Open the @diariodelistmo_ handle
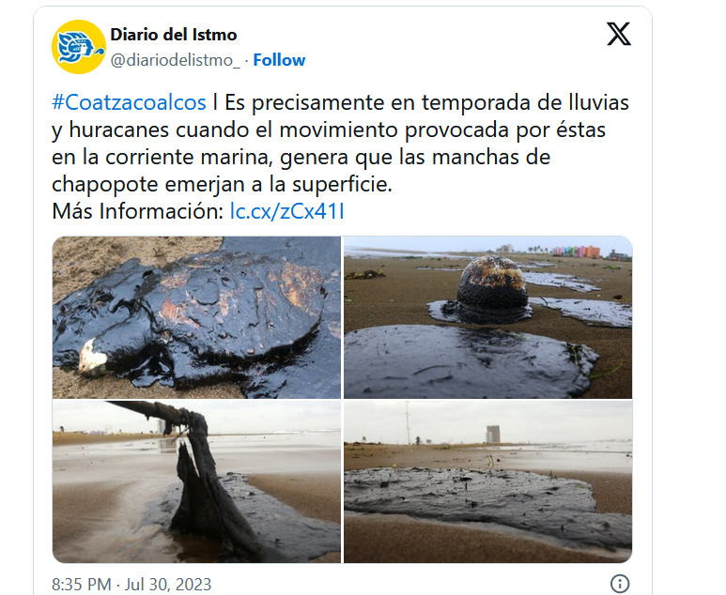The width and height of the screenshot is (726, 595). click(x=175, y=60)
